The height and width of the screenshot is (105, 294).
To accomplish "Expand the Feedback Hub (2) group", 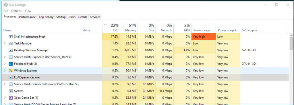I will 5,64.
